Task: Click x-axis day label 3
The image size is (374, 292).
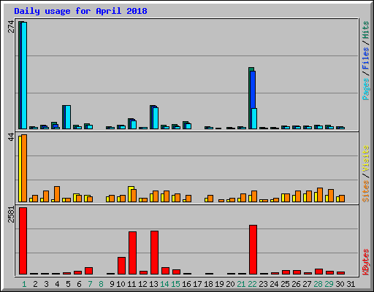Action: [46, 284]
